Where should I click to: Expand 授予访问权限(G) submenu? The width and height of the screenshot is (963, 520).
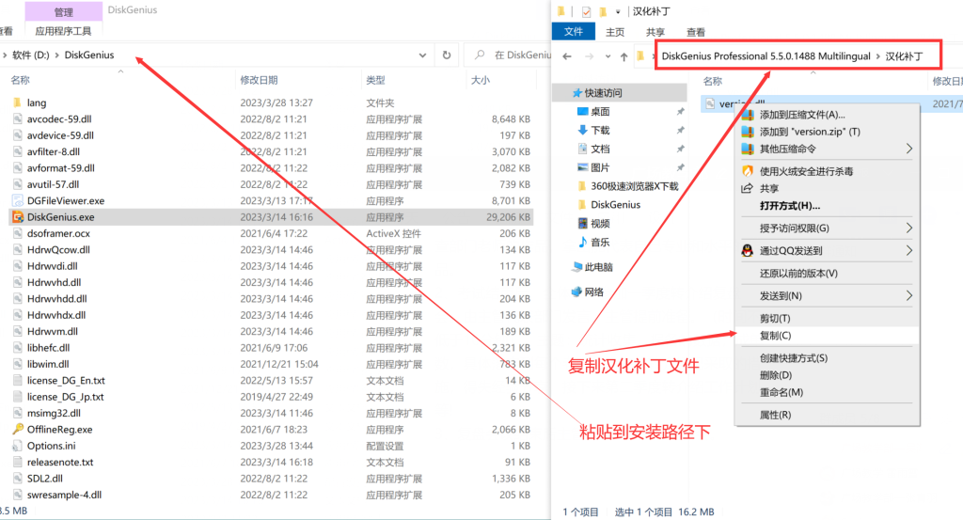tap(827, 228)
